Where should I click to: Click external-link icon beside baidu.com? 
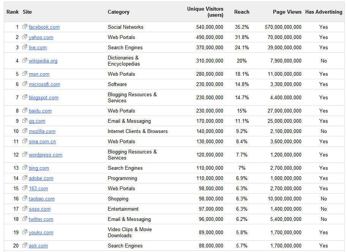click(x=25, y=110)
